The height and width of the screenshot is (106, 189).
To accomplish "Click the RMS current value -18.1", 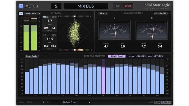I will 53,46.
